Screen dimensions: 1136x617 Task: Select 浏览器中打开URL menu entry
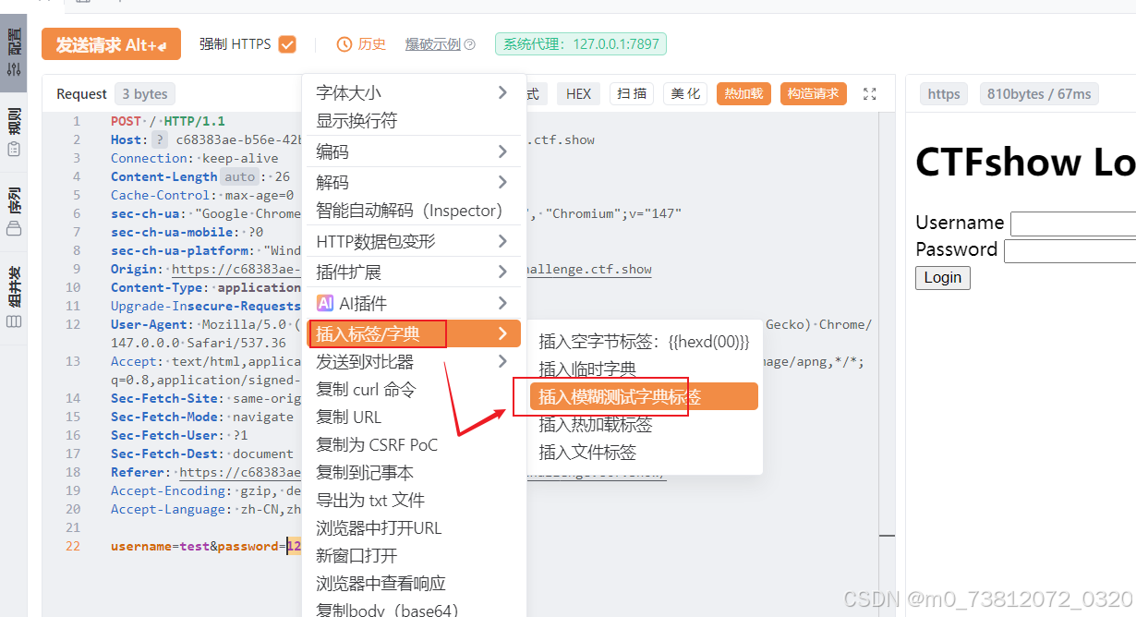pos(414,528)
